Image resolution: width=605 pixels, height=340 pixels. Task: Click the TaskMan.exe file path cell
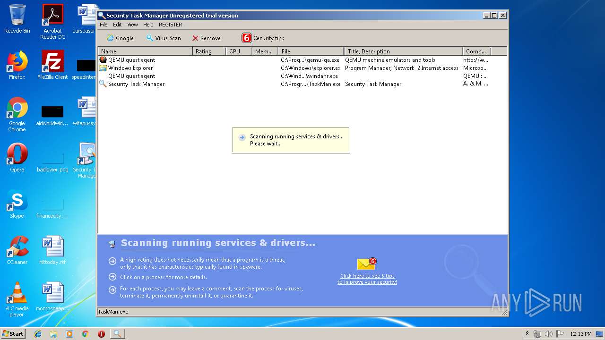(311, 84)
